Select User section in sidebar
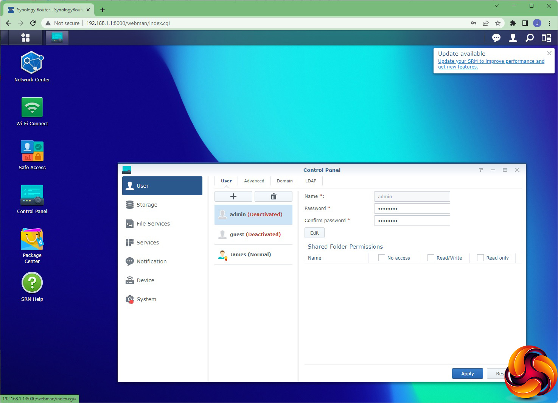 [162, 186]
